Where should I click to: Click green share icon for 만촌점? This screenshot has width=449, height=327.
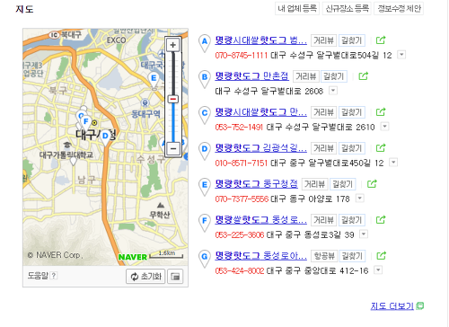tap(363, 76)
